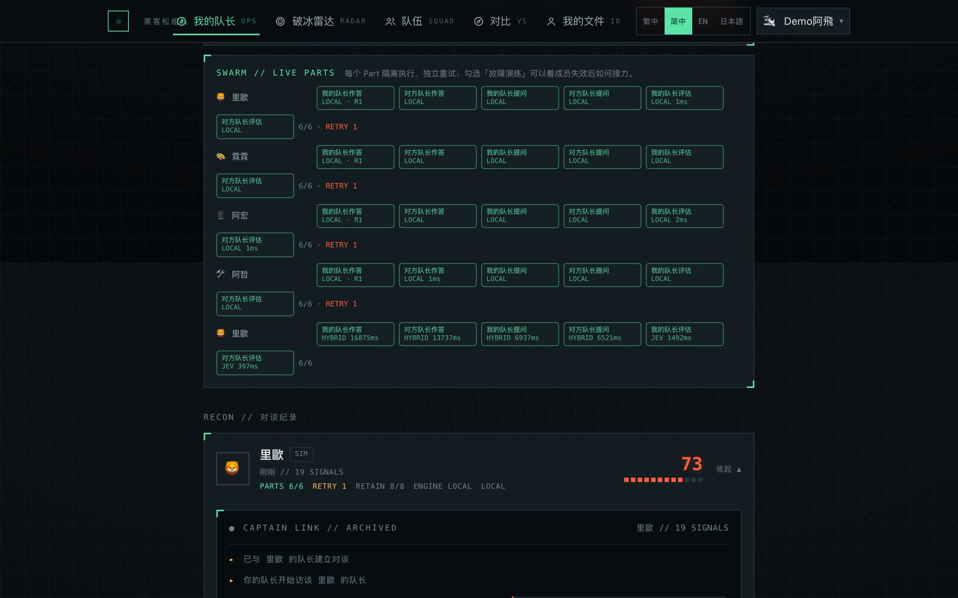Click the lion avatar in first 里歐 row
The height and width of the screenshot is (598, 958).
pos(220,97)
